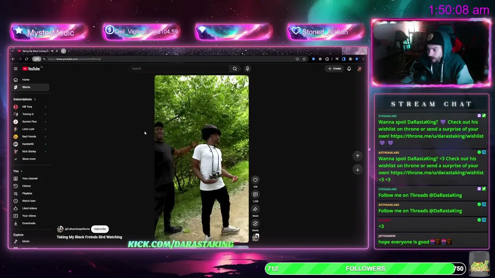Open the Short's comments
Screen dimensions: 495x278
(x=255, y=195)
